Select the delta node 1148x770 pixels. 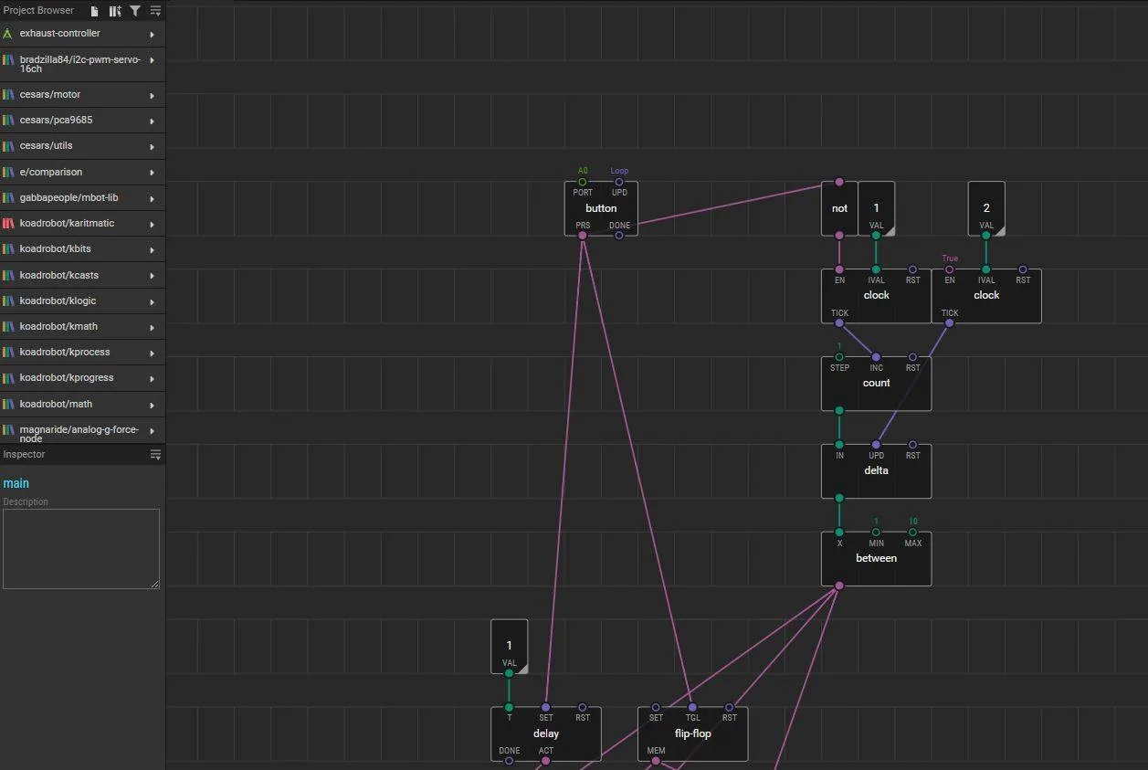(876, 470)
